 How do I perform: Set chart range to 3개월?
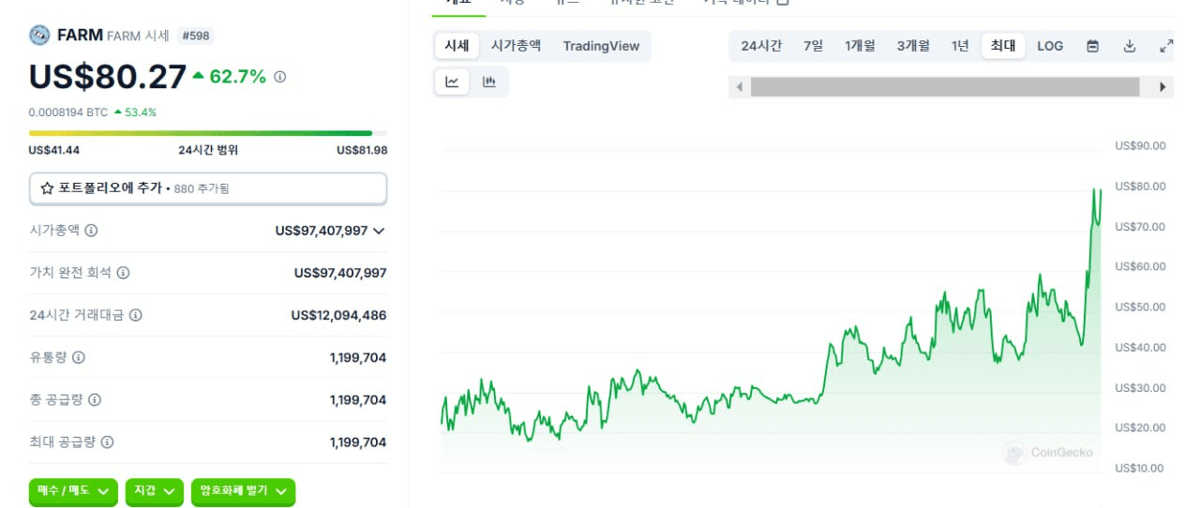[x=913, y=46]
